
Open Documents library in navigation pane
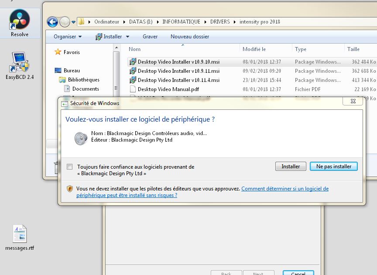[x=86, y=88]
